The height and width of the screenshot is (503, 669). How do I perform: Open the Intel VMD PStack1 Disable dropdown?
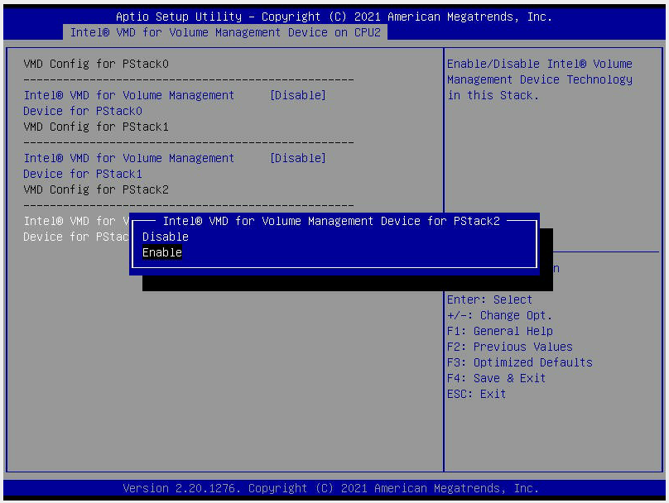tap(297, 158)
